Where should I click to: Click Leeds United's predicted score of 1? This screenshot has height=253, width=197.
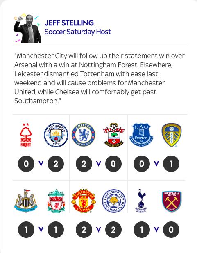point(171,164)
